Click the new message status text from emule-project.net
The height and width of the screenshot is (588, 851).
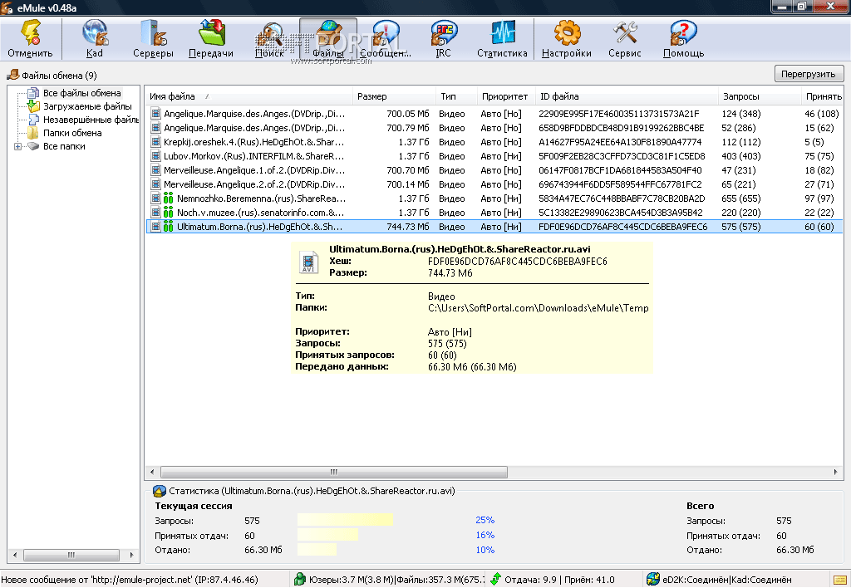(130, 580)
